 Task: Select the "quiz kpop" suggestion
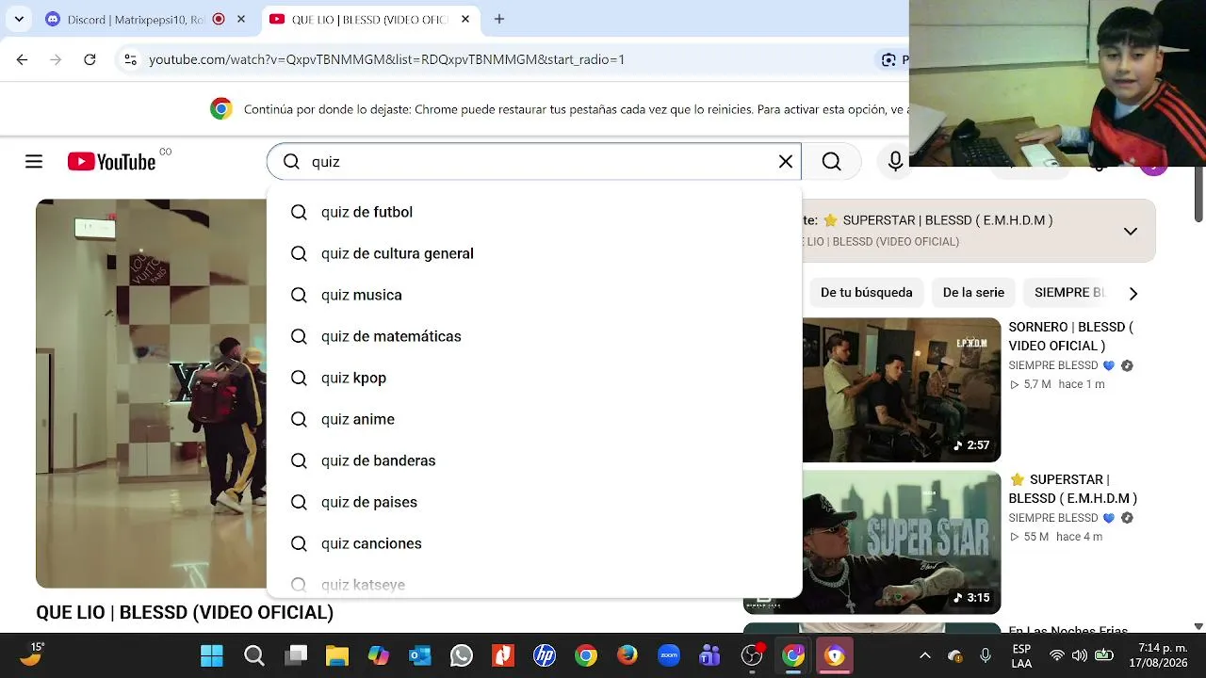click(534, 378)
